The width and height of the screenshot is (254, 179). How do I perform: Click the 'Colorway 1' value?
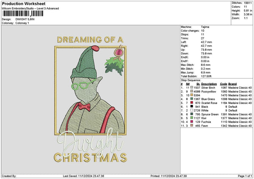tap(22, 23)
